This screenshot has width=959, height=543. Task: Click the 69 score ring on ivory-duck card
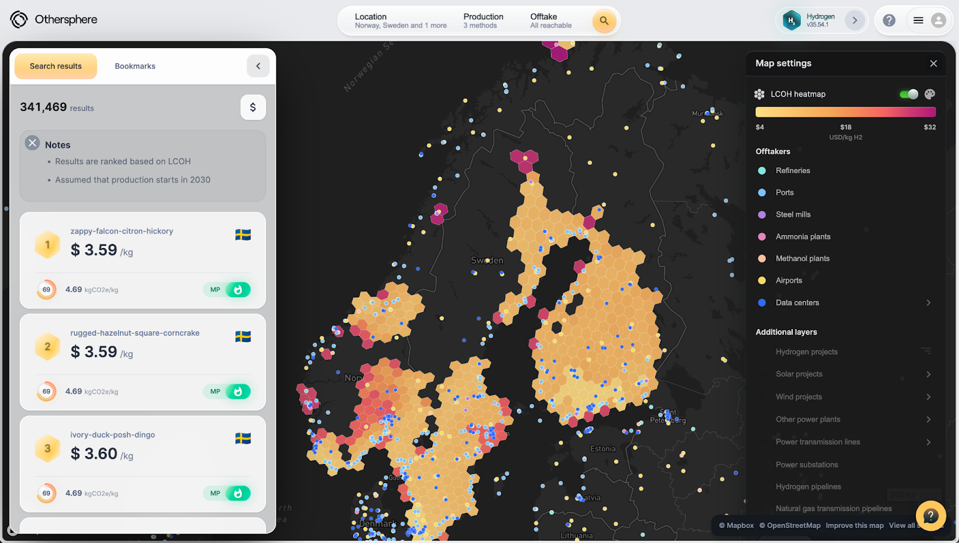click(x=46, y=493)
